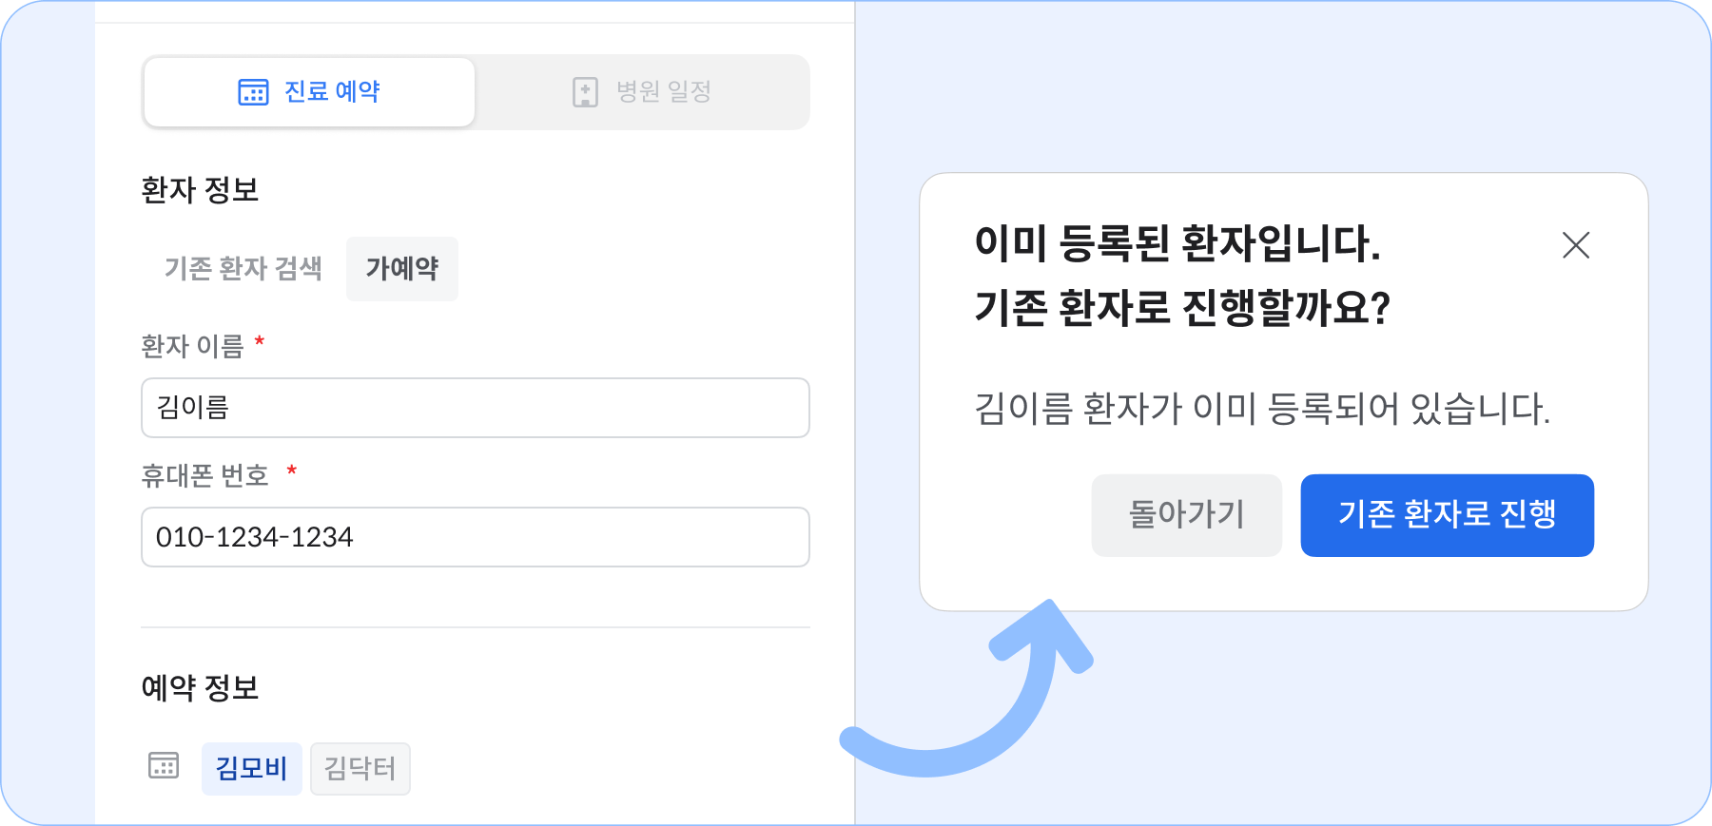Viewport: 1712px width, 826px height.
Task: Click the hospital icon beside 병원 일정
Action: coord(585,92)
